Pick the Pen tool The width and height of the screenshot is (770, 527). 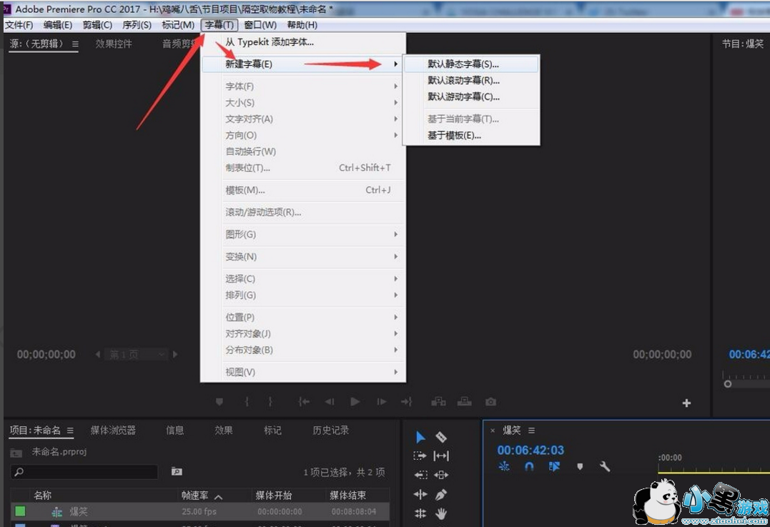click(x=441, y=494)
